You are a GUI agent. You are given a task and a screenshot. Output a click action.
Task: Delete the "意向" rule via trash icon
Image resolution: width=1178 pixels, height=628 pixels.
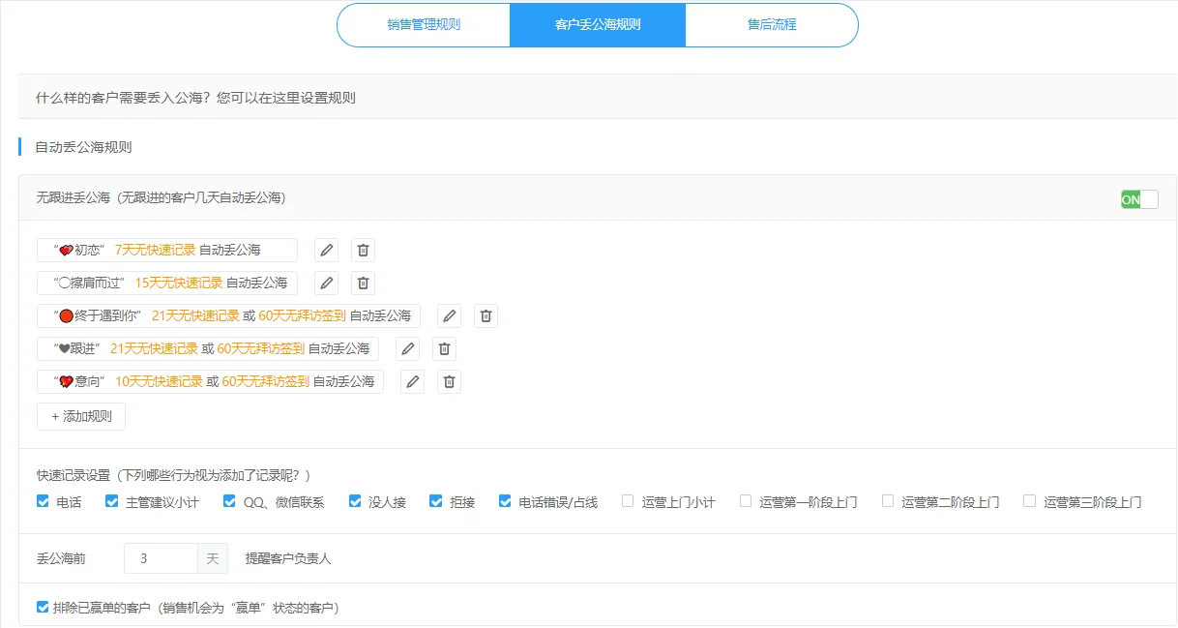point(449,381)
